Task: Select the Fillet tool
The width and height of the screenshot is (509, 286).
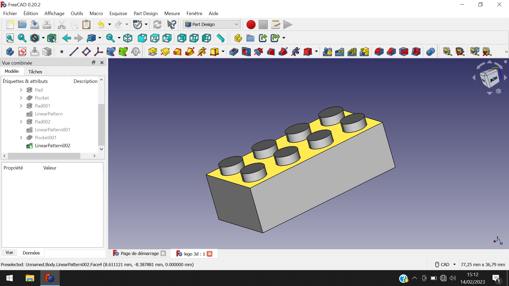Action: pyautogui.click(x=379, y=52)
